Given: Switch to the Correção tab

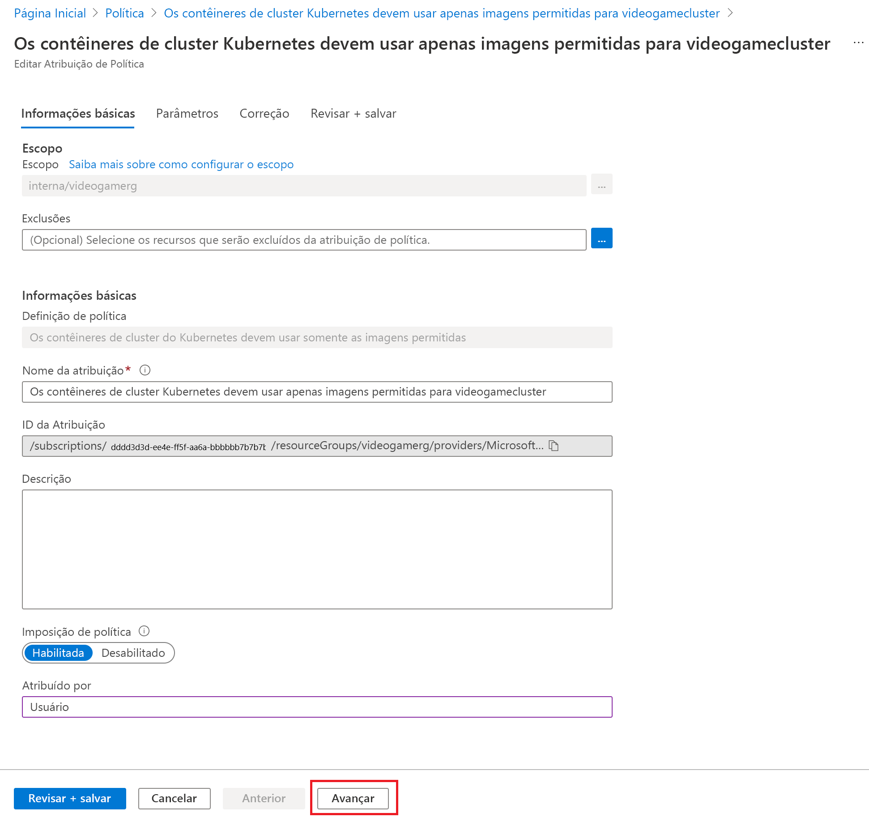Looking at the screenshot, I should [x=264, y=114].
